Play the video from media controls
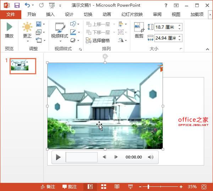The height and width of the screenshot is (191, 213). pos(58,157)
